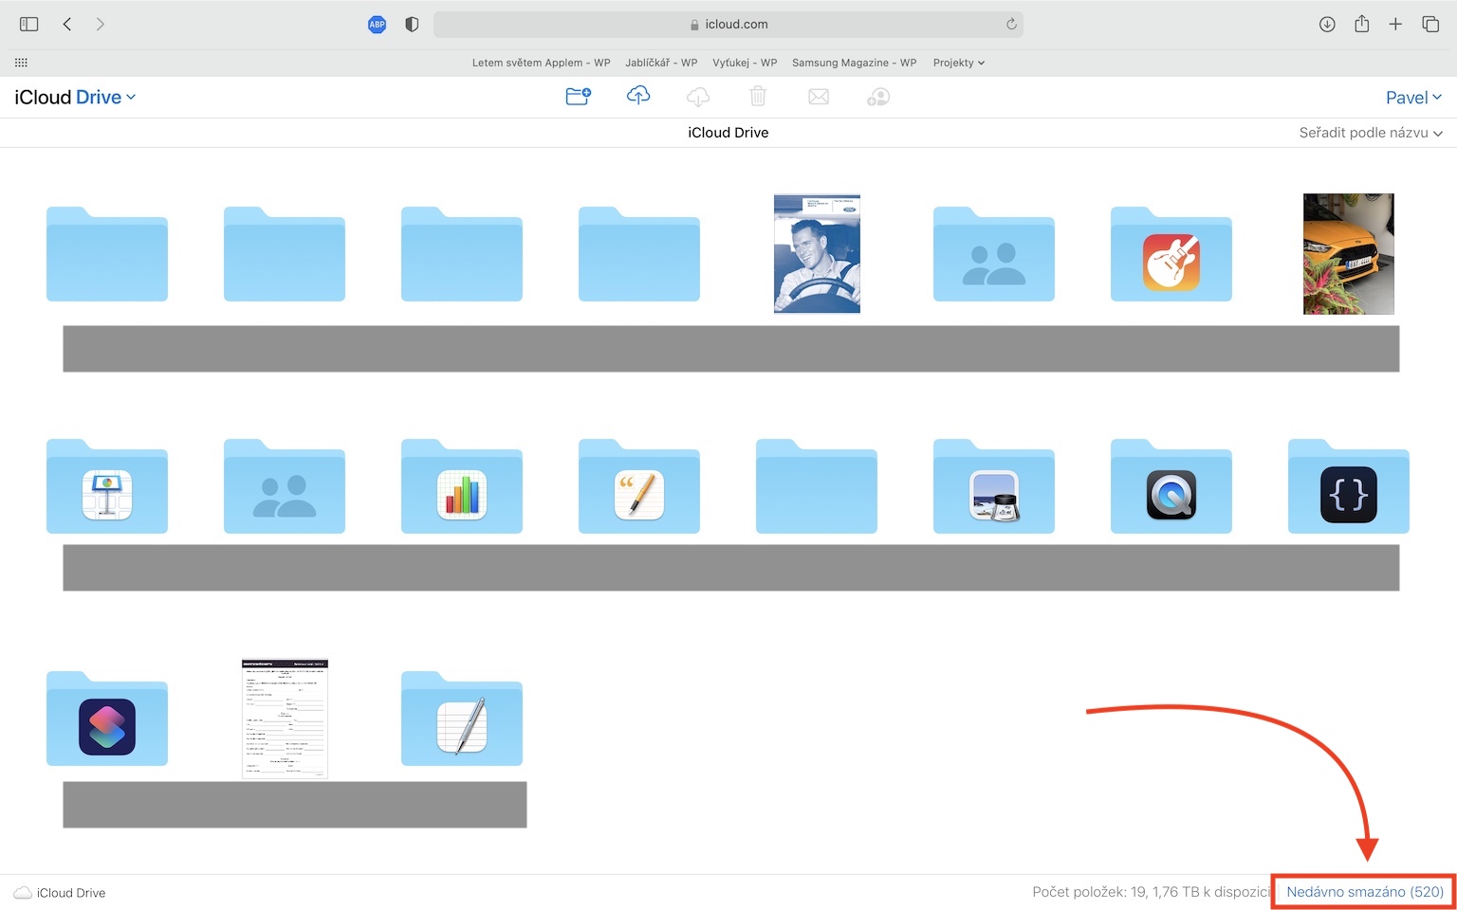Screen dimensions: 1457x910
Task: Select the shared folder beside the GarageBand folder
Action: click(x=994, y=254)
